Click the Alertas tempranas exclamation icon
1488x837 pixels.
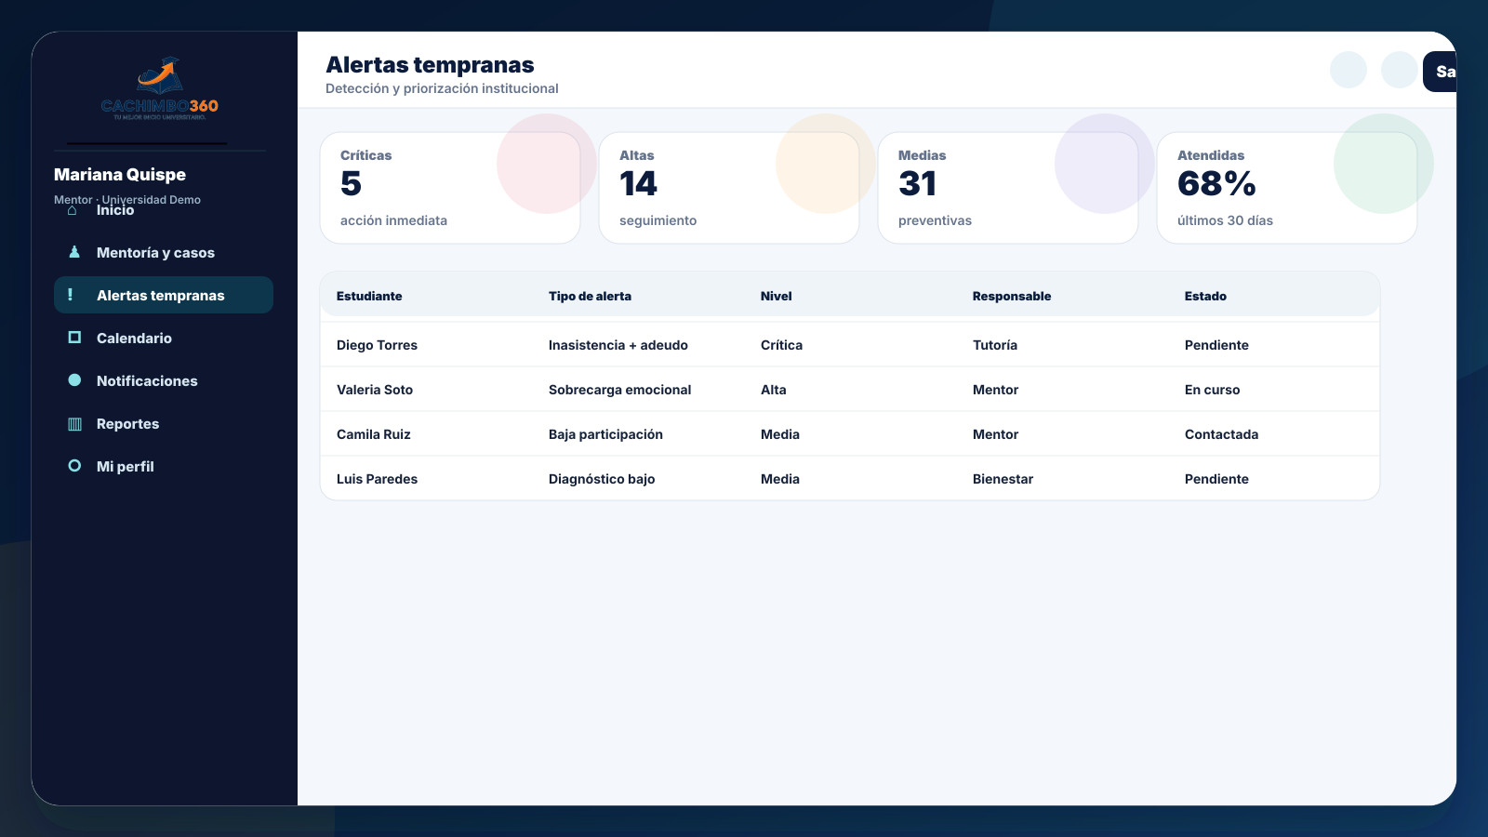(x=71, y=294)
